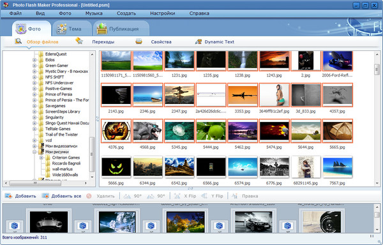Click the scroll-down arrow of filmstrip panel
This screenshot has width=383, height=245.
point(377,230)
